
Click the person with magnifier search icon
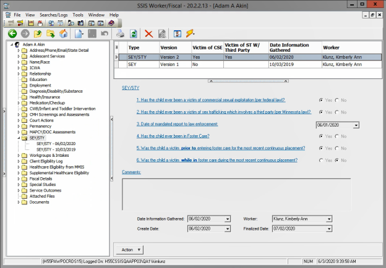(x=71, y=23)
